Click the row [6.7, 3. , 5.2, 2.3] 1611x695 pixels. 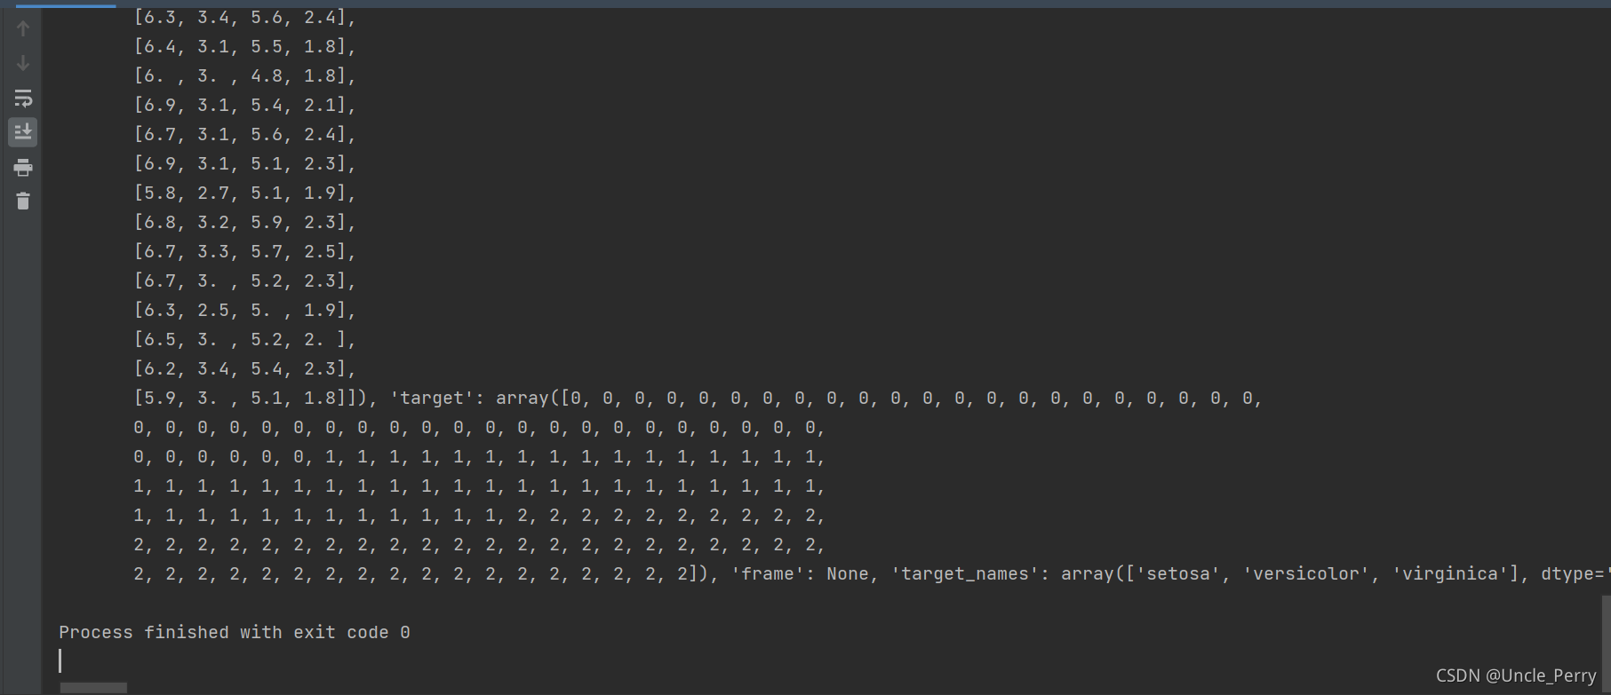(x=245, y=280)
